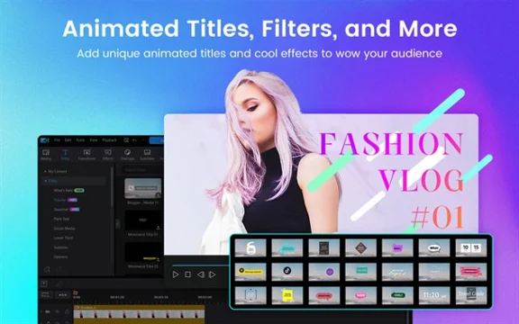Click the Play button in preview
The height and width of the screenshot is (324, 519).
[176, 274]
